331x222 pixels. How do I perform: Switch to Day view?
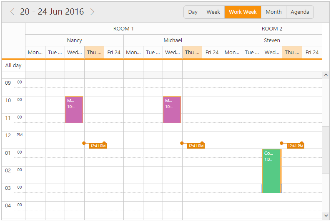click(193, 12)
